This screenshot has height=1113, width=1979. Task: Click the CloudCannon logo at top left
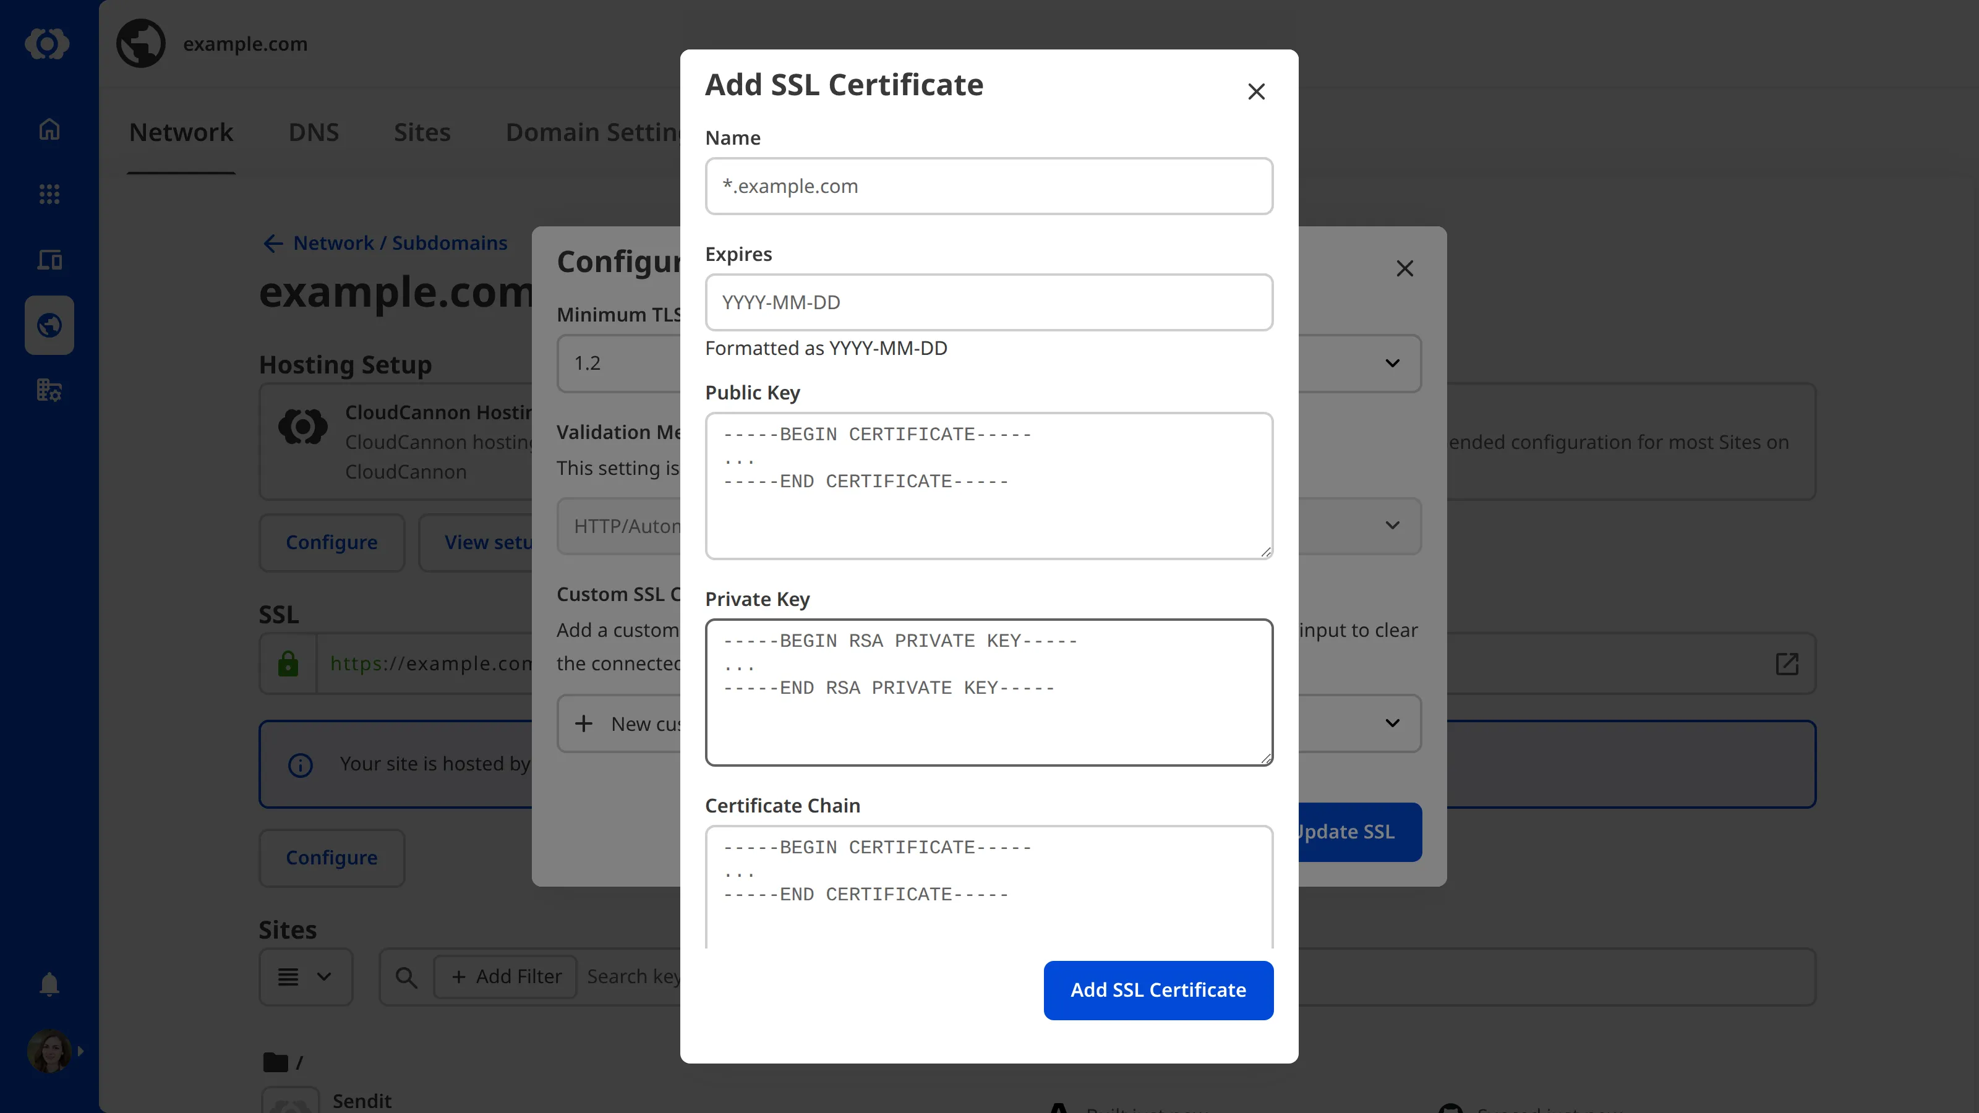click(47, 44)
